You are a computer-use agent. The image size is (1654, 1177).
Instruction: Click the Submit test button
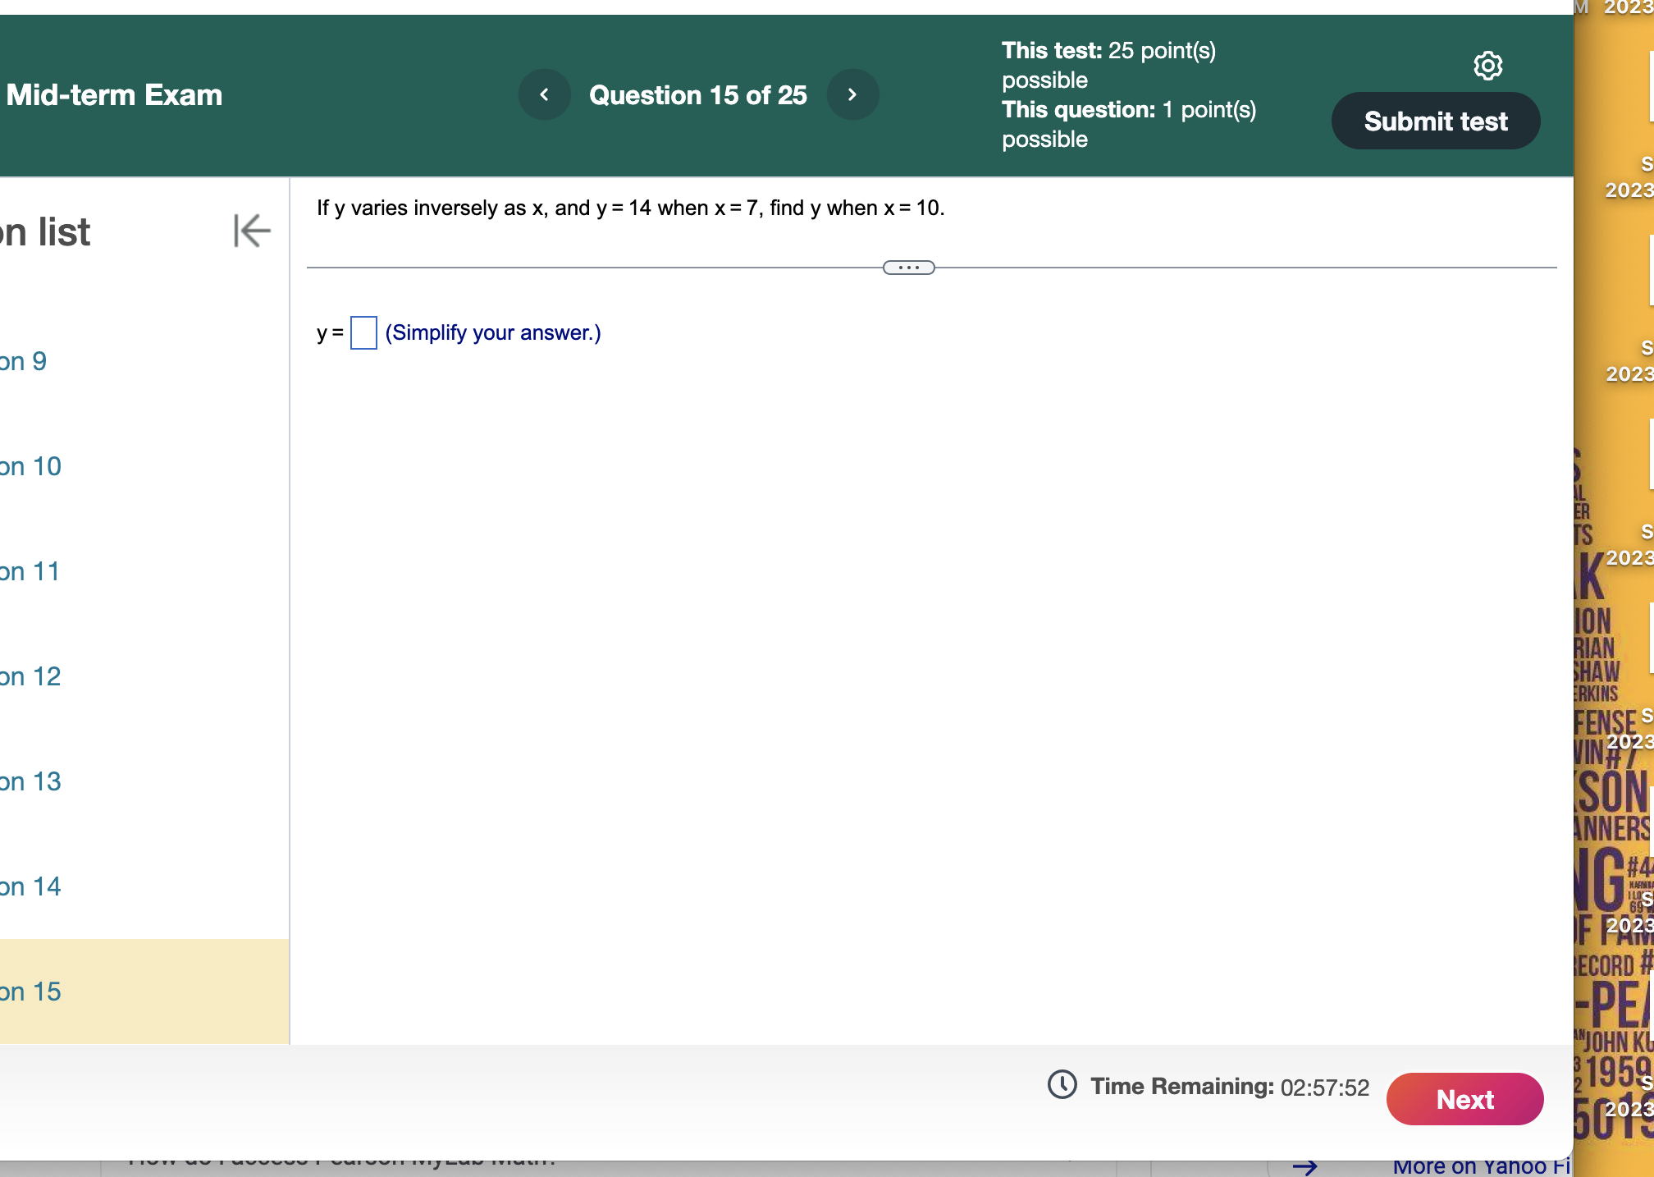(1435, 120)
